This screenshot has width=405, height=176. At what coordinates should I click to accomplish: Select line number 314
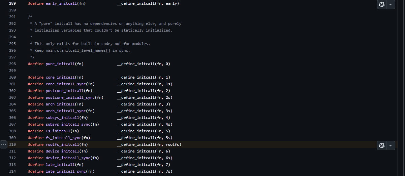coord(12,171)
